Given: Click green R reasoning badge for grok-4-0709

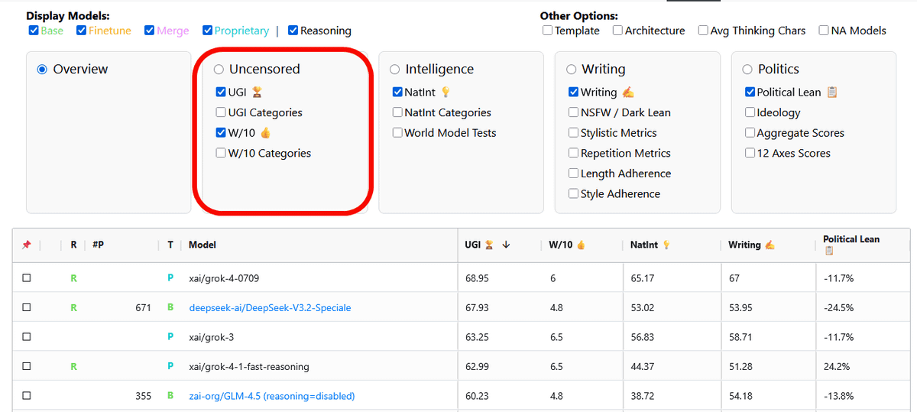Looking at the screenshot, I should [73, 278].
